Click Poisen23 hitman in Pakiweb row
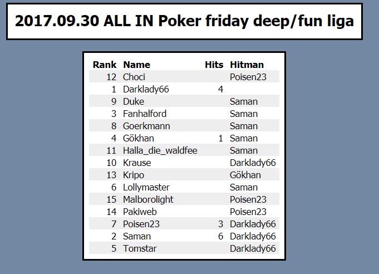Image resolution: width=379 pixels, height=274 pixels. pyautogui.click(x=248, y=212)
